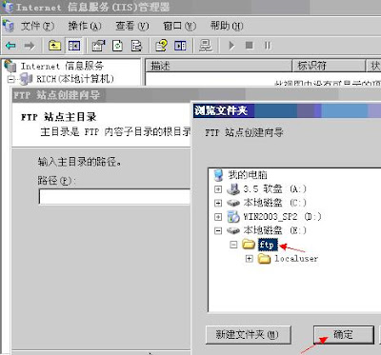Click the Back arrow toolbar icon
381x355 pixels.
tap(10, 46)
